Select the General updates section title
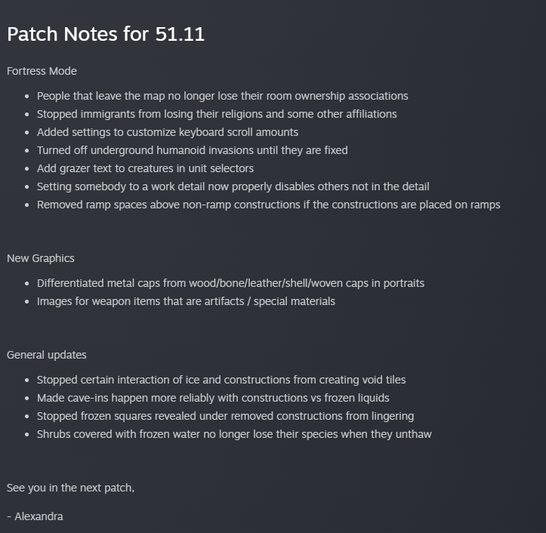This screenshot has width=546, height=533. (x=47, y=355)
